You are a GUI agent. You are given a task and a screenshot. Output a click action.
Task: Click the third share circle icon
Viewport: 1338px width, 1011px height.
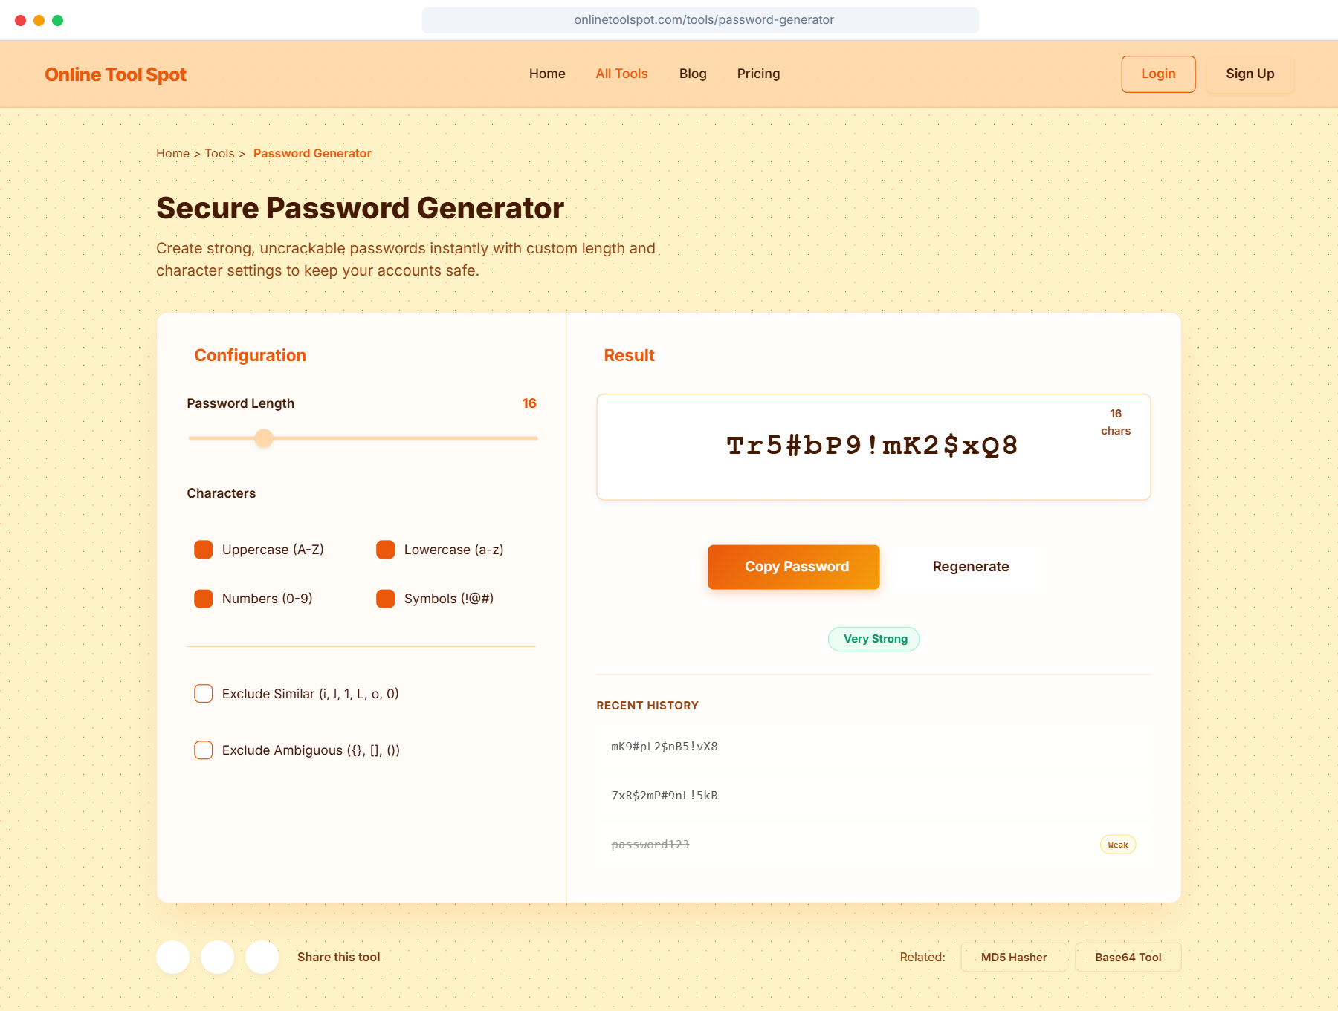click(262, 957)
